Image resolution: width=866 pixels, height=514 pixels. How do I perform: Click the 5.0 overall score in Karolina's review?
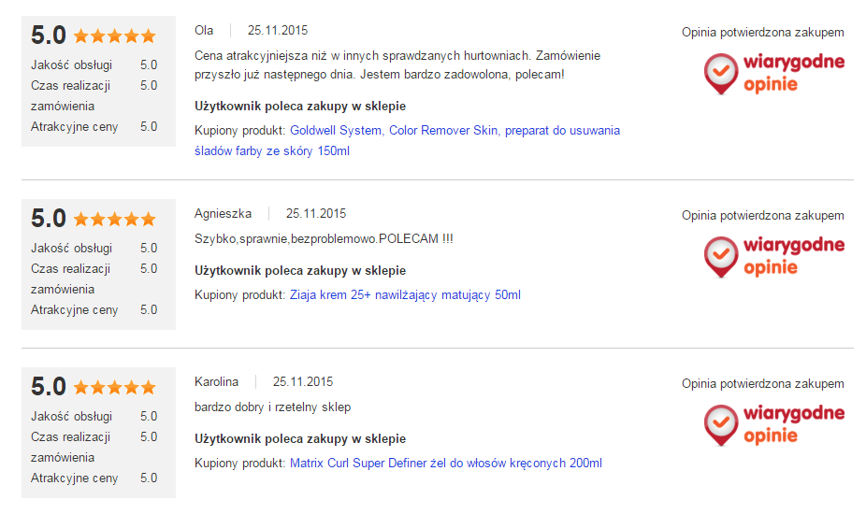click(x=49, y=387)
